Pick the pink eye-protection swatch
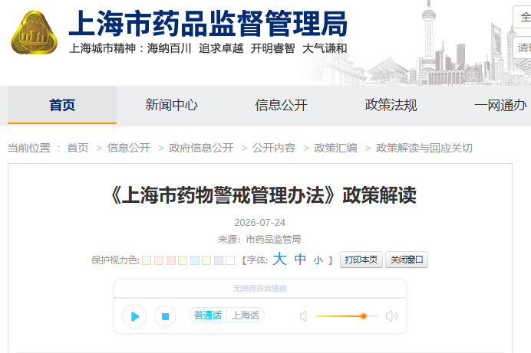Image resolution: width=531 pixels, height=353 pixels. point(171,260)
